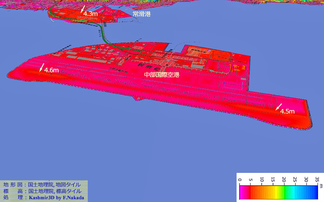Click the white arrow beside 4.5m
This screenshot has height=202, width=324.
click(x=278, y=106)
